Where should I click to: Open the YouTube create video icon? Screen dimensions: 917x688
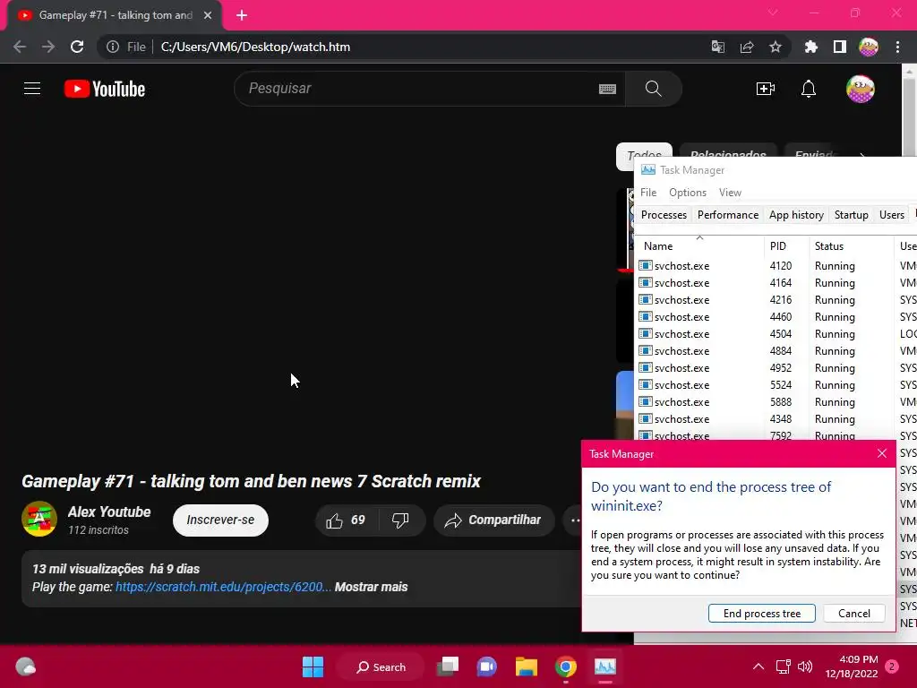(765, 89)
